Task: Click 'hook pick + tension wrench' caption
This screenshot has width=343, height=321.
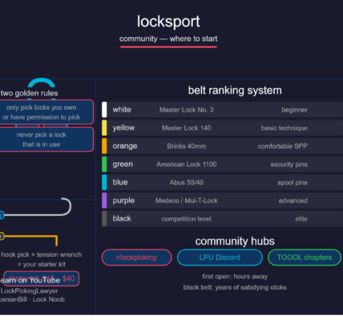Action: click(42, 254)
